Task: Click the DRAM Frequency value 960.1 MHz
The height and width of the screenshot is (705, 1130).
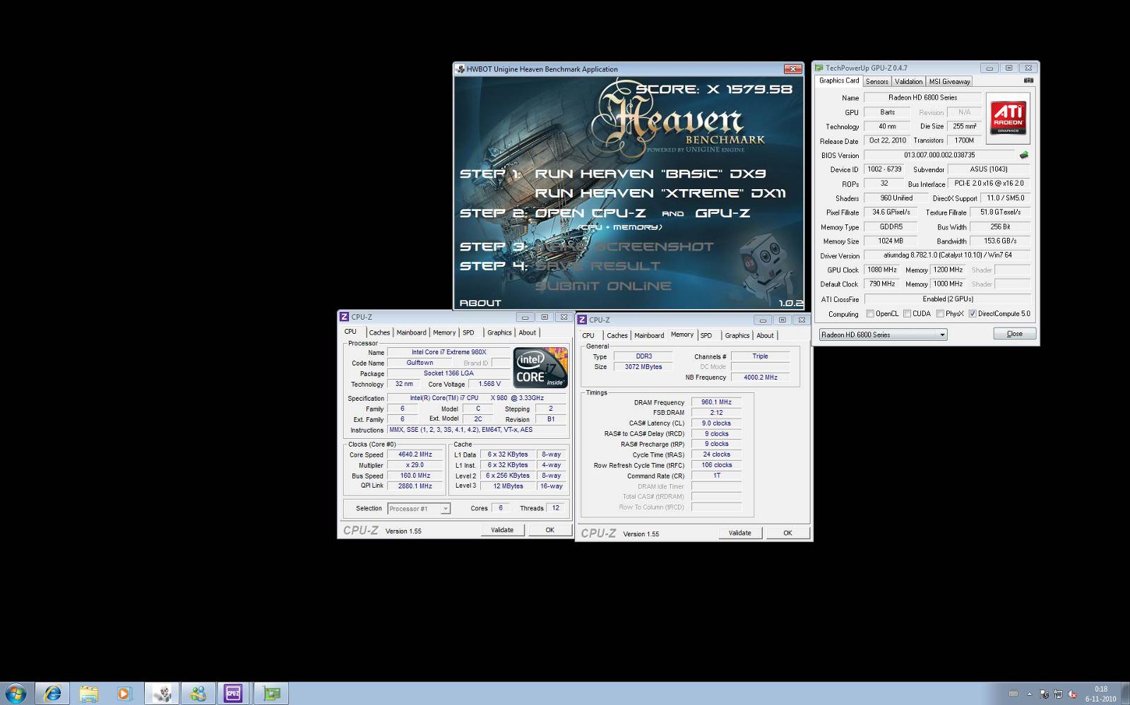Action: click(x=716, y=402)
